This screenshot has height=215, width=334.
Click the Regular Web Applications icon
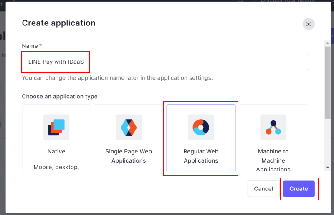[x=201, y=127]
